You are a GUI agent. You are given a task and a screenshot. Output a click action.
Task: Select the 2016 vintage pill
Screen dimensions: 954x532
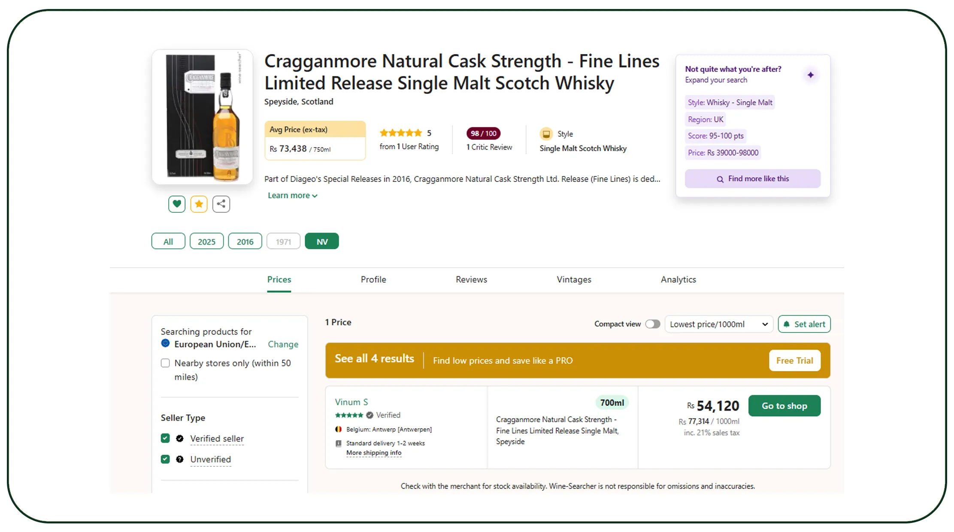(x=245, y=241)
